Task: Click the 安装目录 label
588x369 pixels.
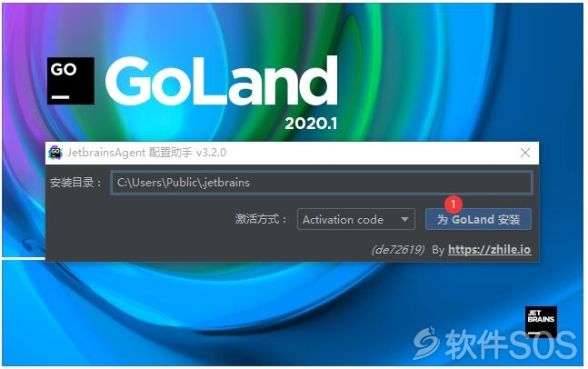Action: pyautogui.click(x=75, y=183)
